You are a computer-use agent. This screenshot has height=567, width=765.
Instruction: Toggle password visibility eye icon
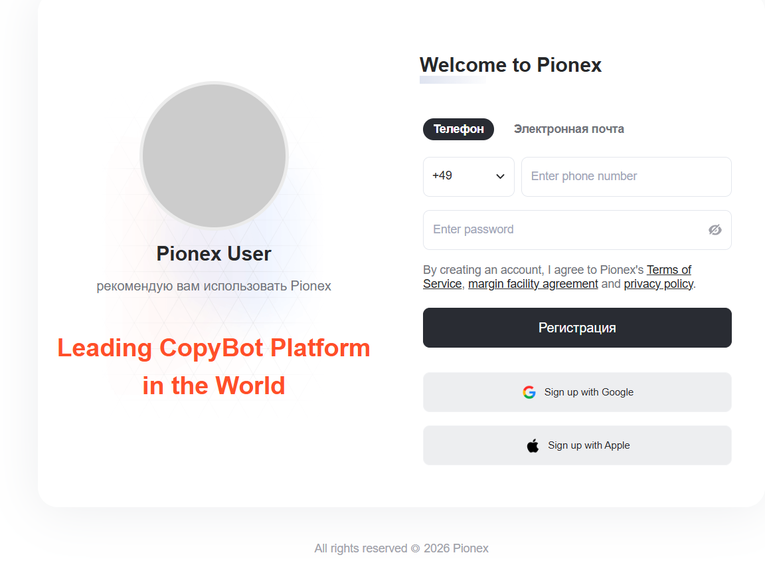[715, 230]
